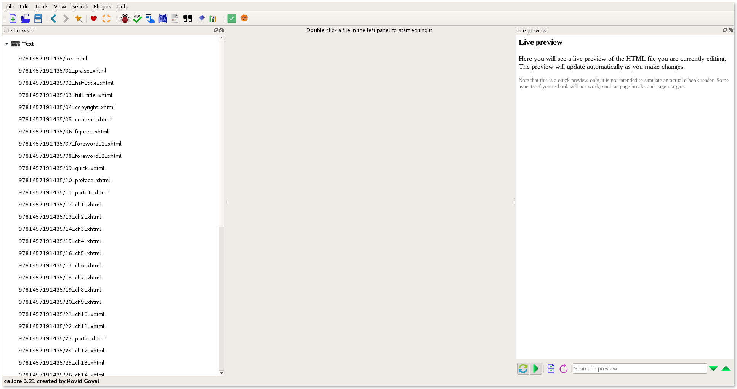Collapse the Text tree section

click(x=7, y=44)
